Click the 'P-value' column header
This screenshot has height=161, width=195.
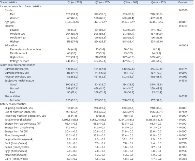[183, 2]
